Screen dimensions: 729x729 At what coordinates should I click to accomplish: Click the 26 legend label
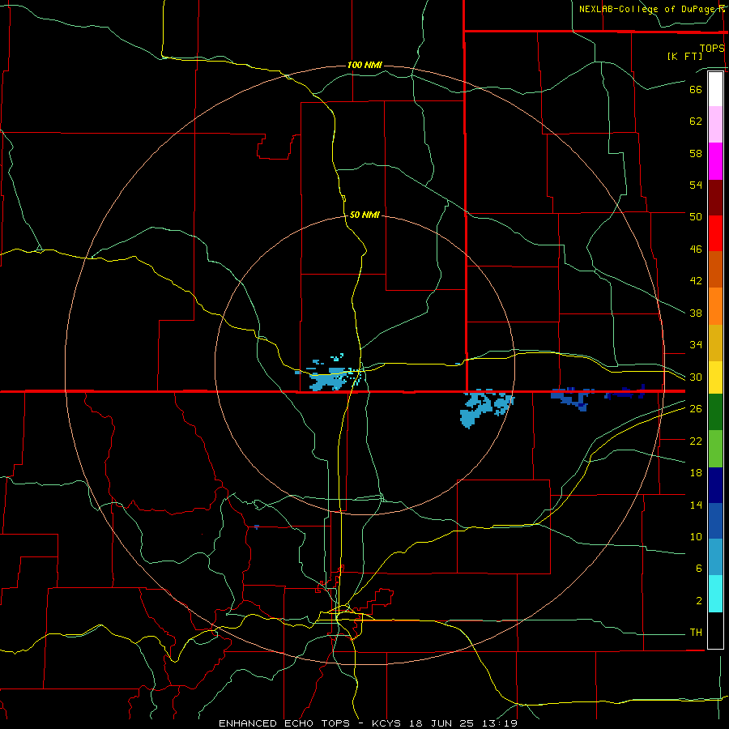coord(696,409)
